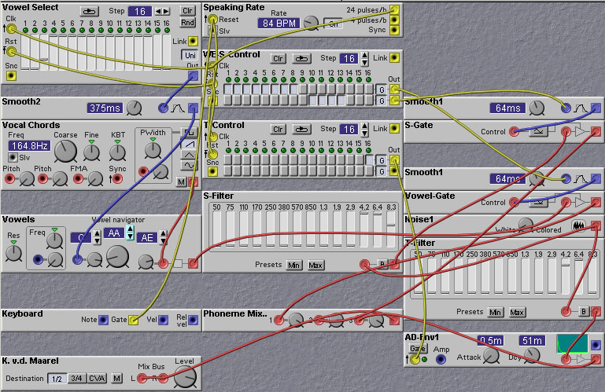Viewport: 605px width, 392px height.
Task: Toggle Slv switch in Vowel Select oscillator
Action: coord(13,158)
